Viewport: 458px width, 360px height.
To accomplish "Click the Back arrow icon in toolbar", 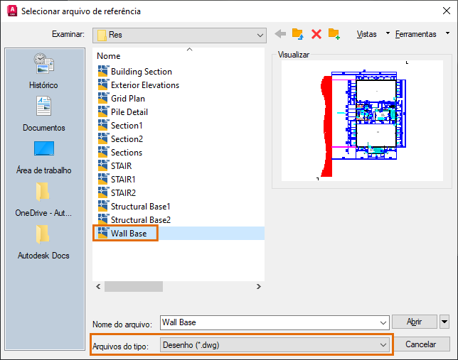I will click(280, 34).
